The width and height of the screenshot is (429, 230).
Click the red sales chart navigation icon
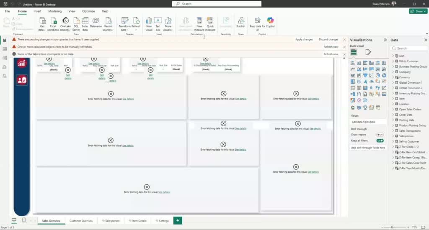(x=22, y=64)
